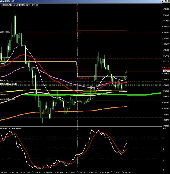Click the 25 Jul 12:00 time label
170x174 pixels.
pos(14,173)
